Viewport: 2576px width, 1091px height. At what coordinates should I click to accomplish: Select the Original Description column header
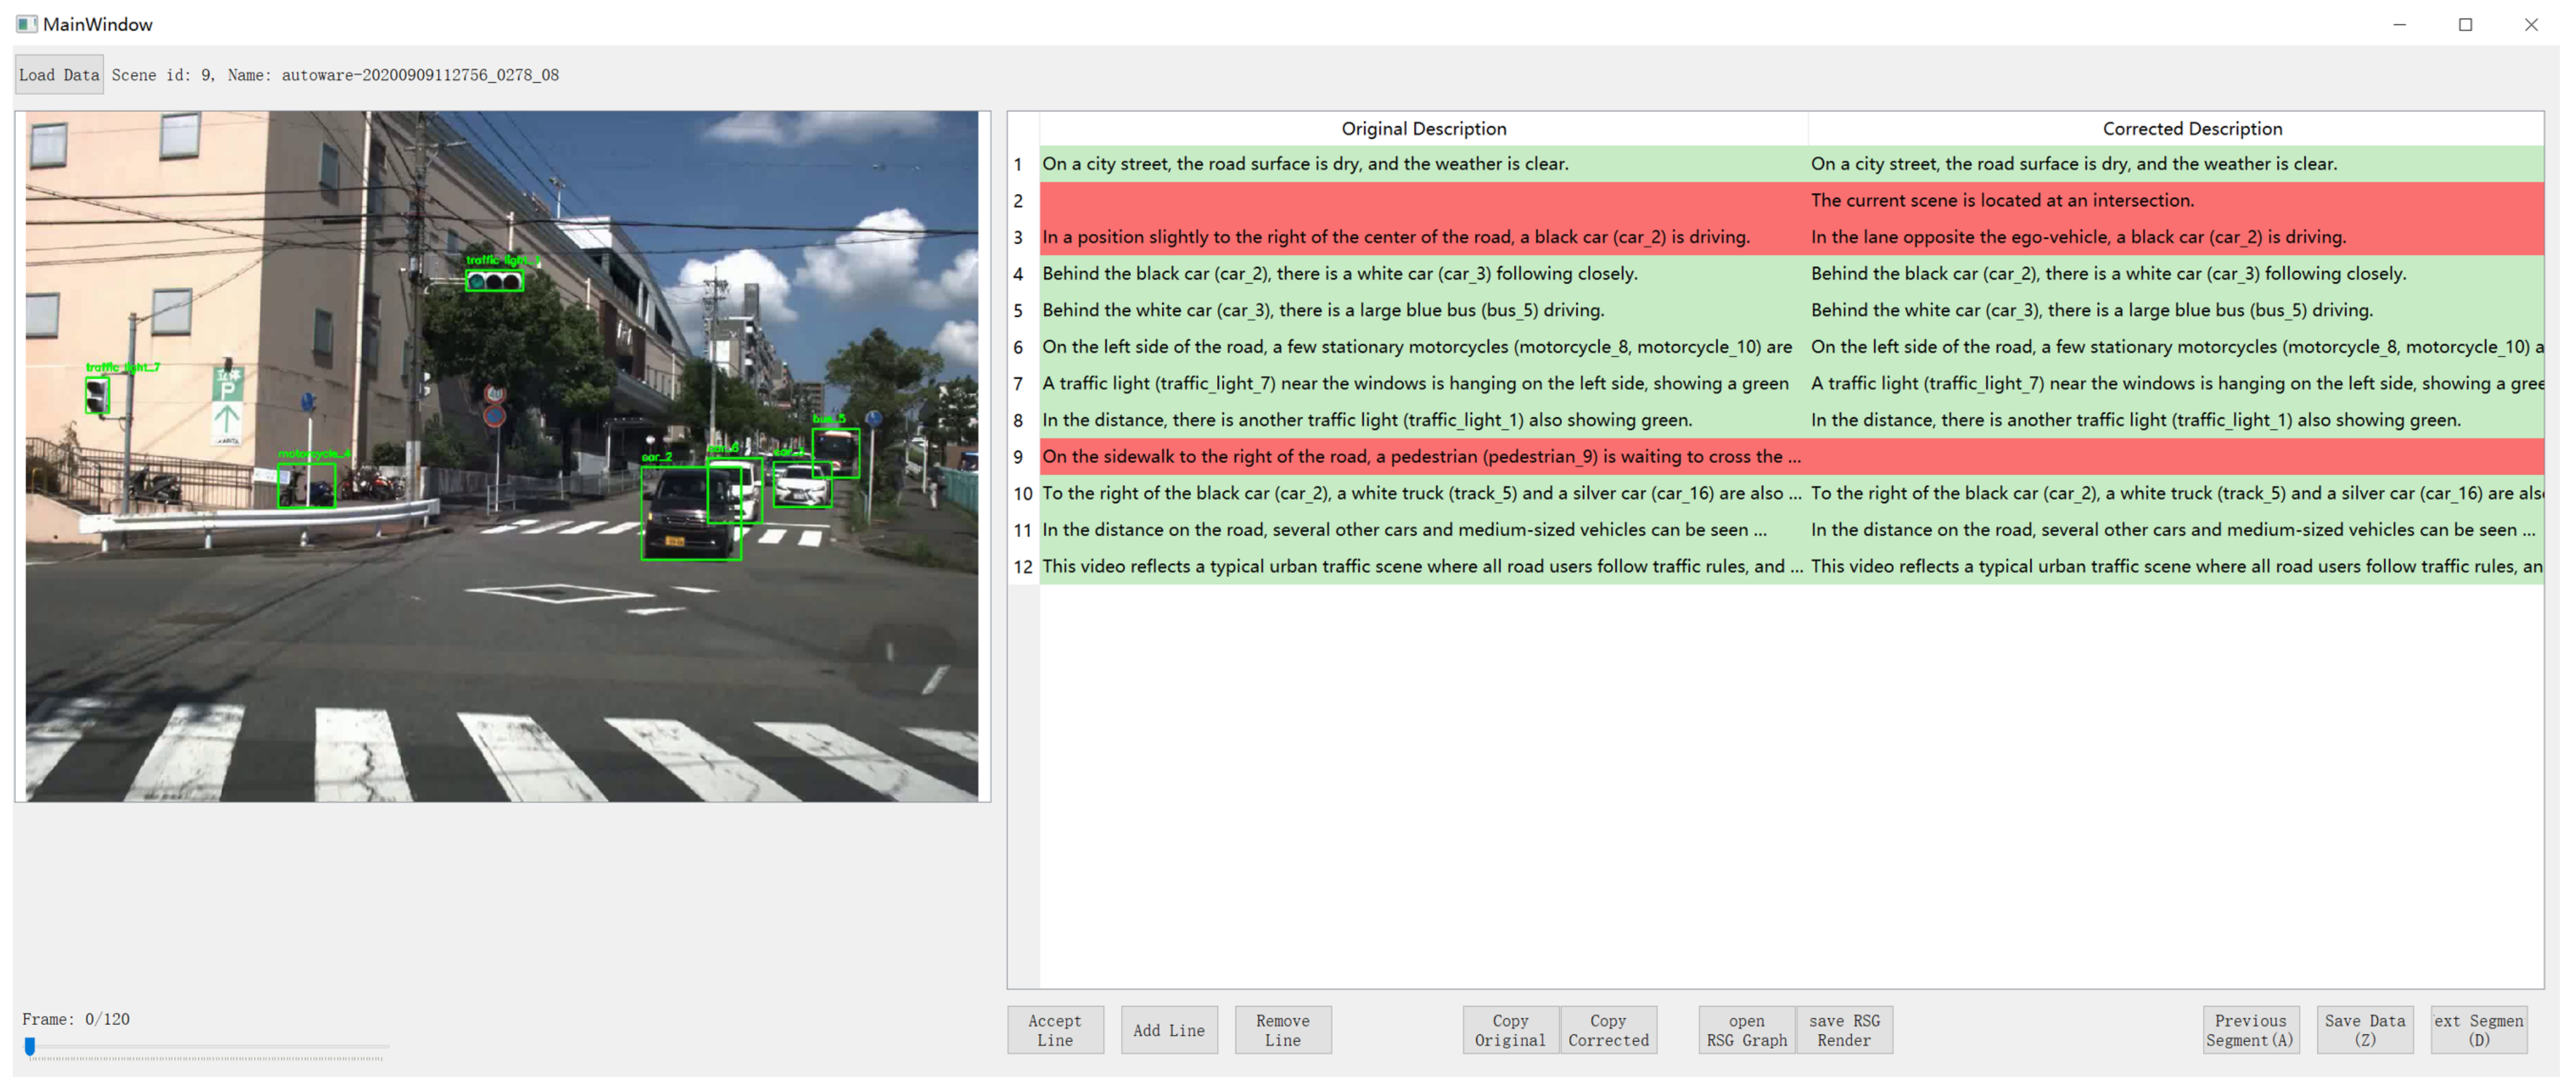(x=1423, y=129)
